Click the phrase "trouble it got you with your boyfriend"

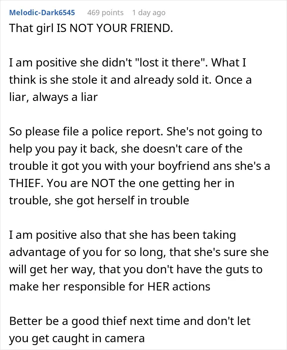coord(109,166)
